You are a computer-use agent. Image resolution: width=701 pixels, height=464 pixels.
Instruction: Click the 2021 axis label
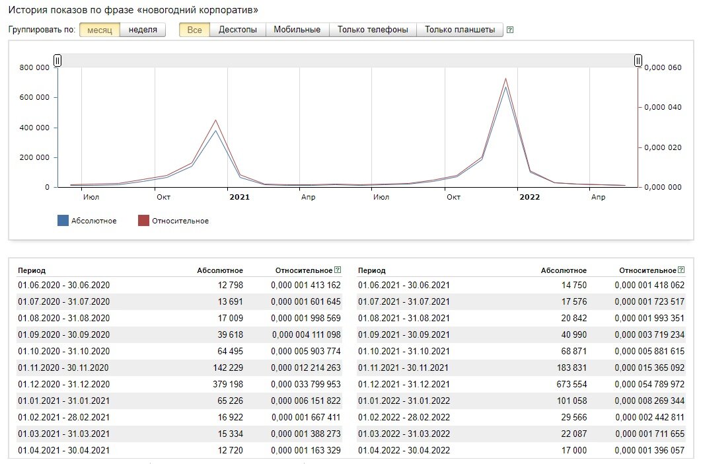click(240, 197)
